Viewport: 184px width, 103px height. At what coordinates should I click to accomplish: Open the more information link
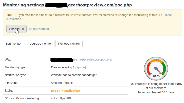[168, 15]
